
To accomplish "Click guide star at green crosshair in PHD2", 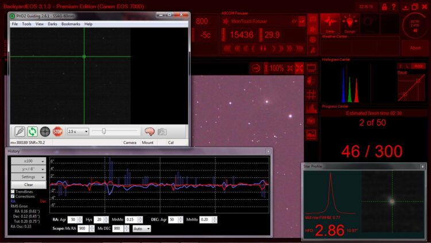I will (84, 56).
